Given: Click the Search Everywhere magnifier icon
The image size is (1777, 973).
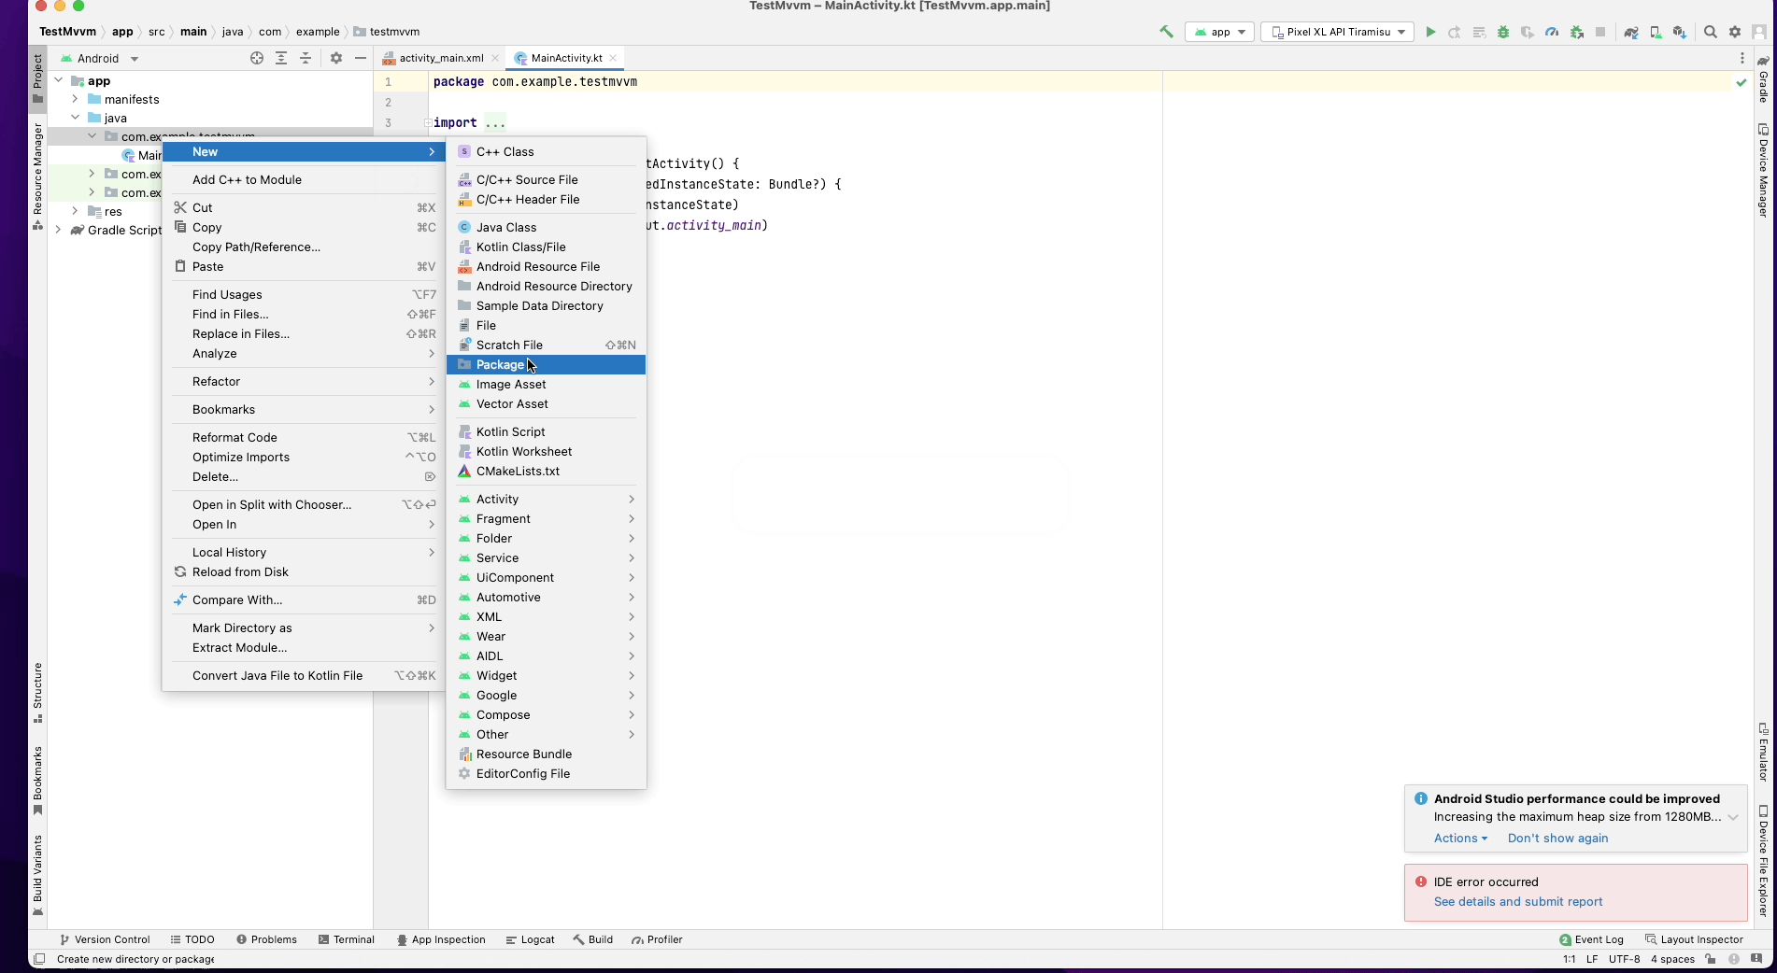Looking at the screenshot, I should click(1711, 32).
